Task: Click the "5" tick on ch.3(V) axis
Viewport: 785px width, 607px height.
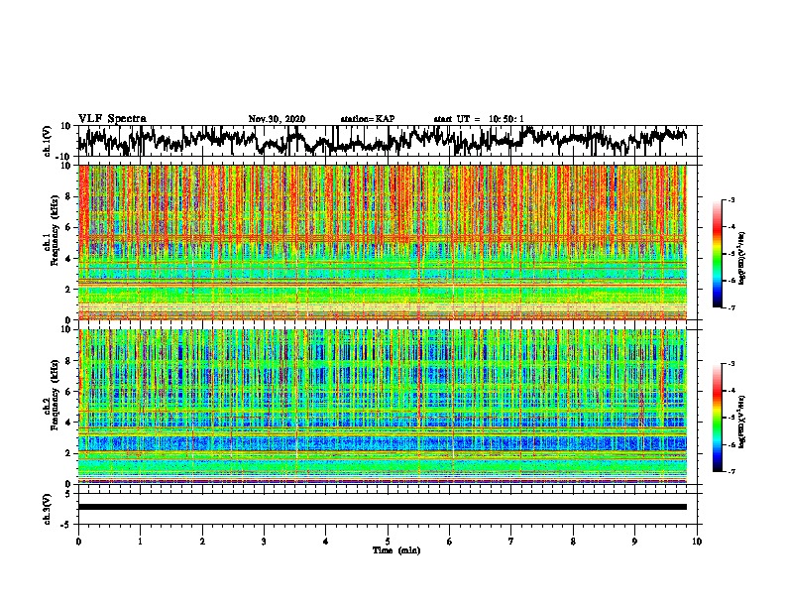Action: pos(68,494)
